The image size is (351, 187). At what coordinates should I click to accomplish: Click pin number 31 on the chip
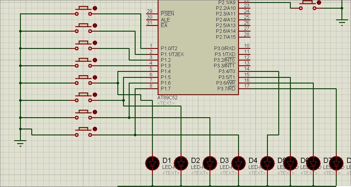pyautogui.click(x=149, y=23)
